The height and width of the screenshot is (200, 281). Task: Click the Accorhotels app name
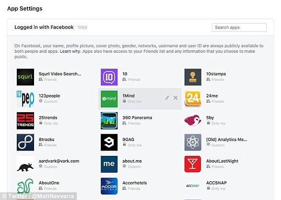pos(135,183)
